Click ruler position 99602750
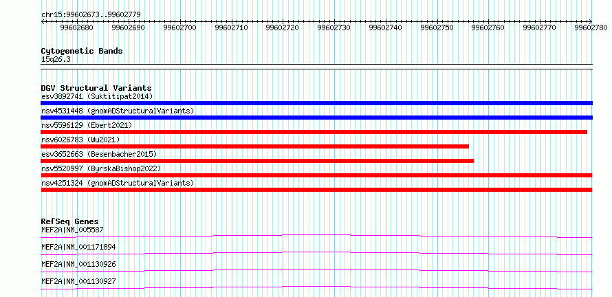 click(x=437, y=27)
